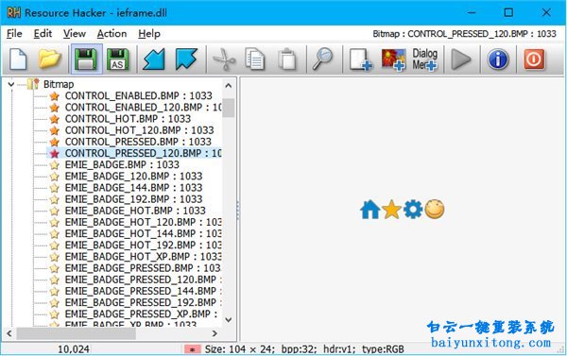Select EMIE_BADGE_HOT_192.BMP resource
Screen dimensions: 567x356
pos(144,246)
